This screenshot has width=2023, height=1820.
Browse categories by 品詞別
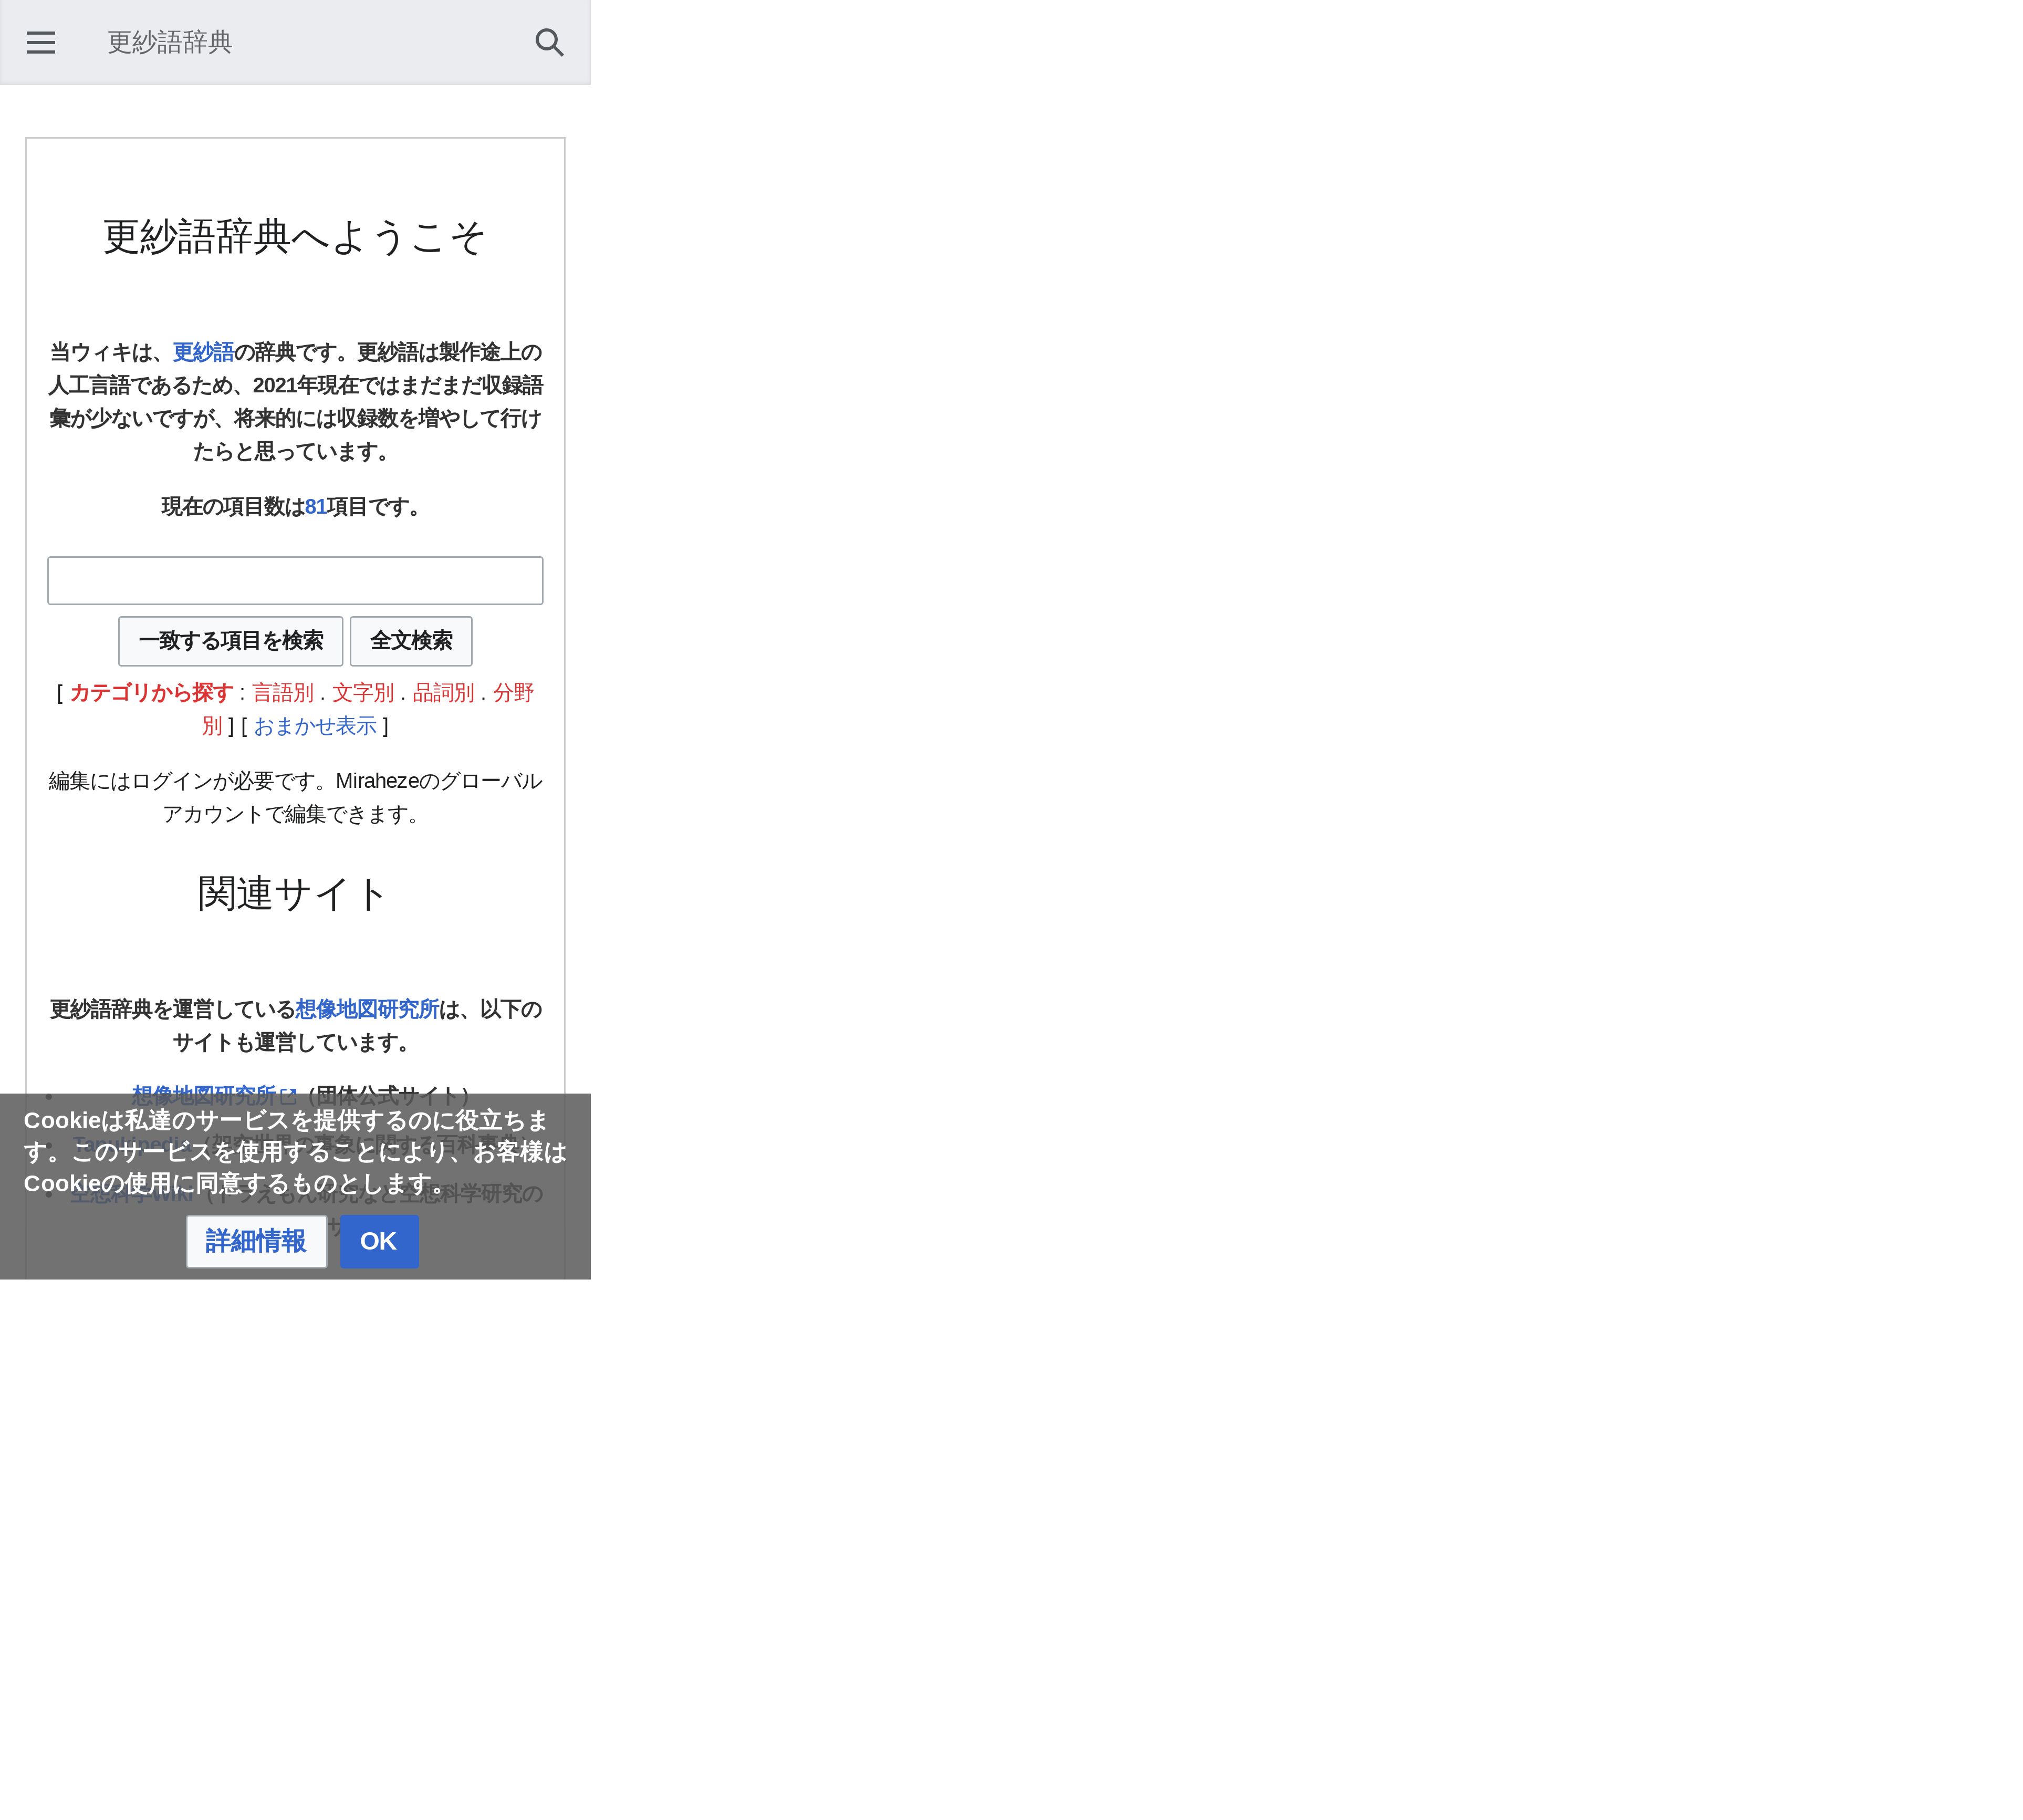tap(443, 693)
